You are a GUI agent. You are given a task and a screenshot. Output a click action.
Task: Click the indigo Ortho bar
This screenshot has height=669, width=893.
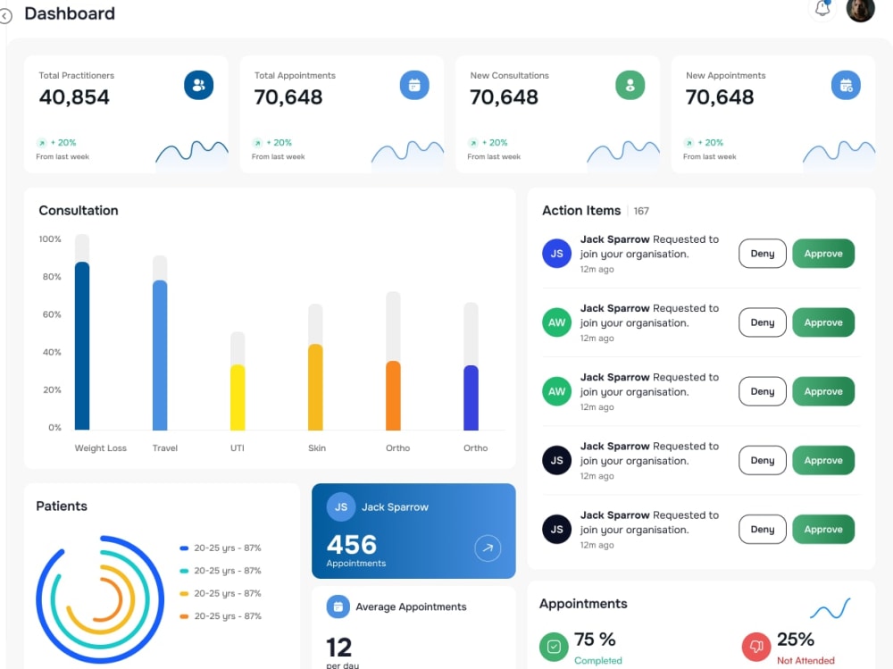pyautogui.click(x=471, y=397)
